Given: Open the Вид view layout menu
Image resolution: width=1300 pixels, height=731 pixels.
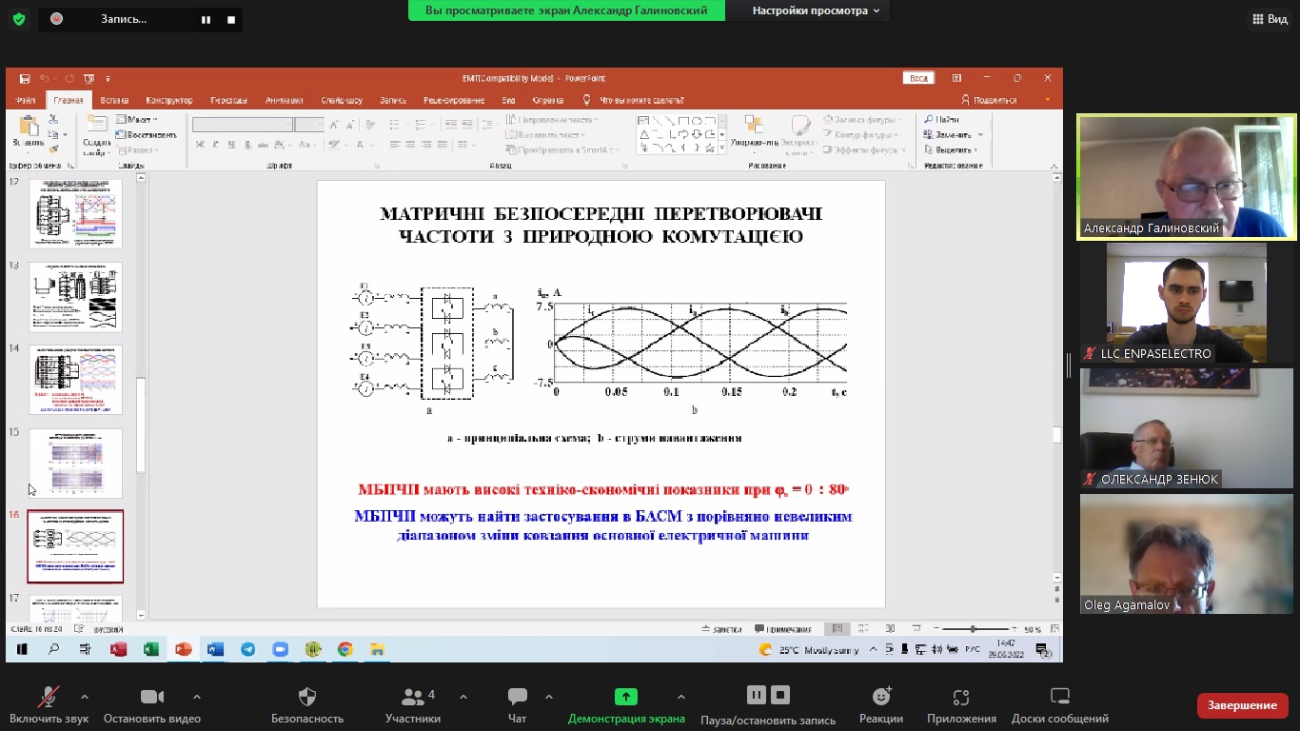Looking at the screenshot, I should tap(1270, 19).
